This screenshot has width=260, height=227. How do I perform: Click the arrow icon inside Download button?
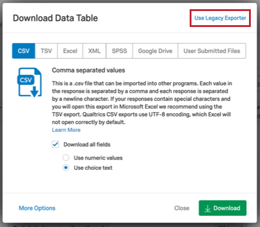(207, 208)
